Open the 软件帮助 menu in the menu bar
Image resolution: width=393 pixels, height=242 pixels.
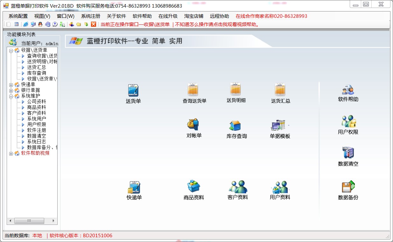pyautogui.click(x=142, y=16)
